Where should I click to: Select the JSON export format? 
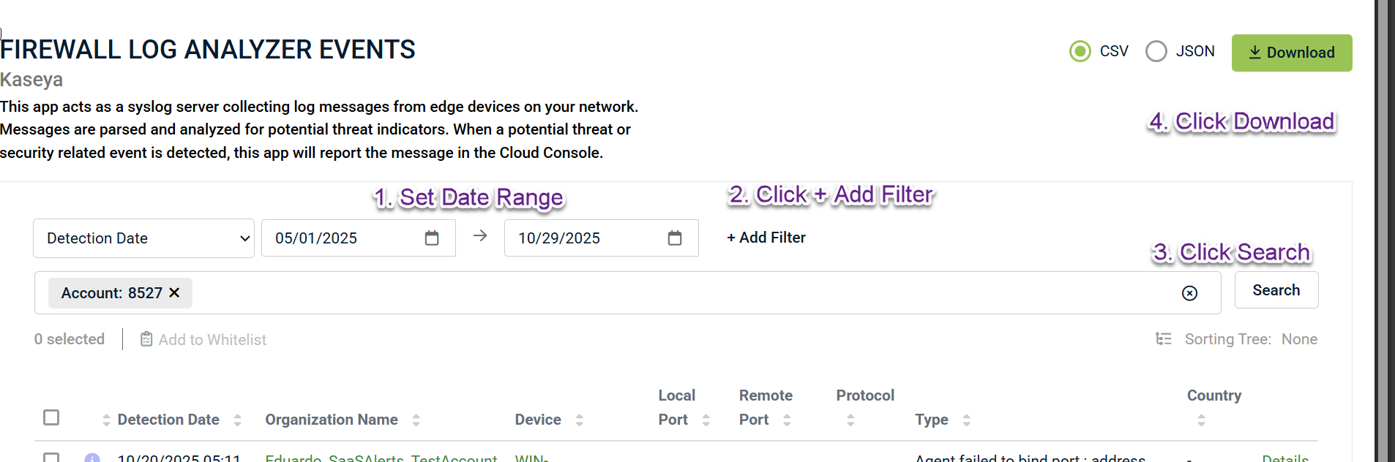tap(1156, 51)
